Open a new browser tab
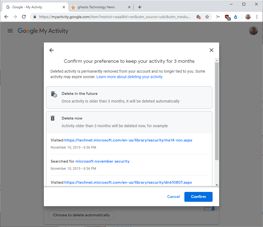 coord(139,7)
